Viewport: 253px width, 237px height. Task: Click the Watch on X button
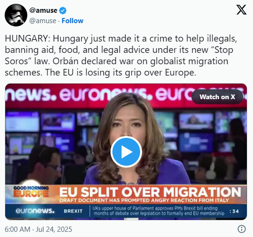tap(217, 97)
